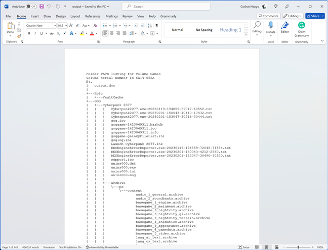Open the Paste clipboard icon

(x=11, y=26)
